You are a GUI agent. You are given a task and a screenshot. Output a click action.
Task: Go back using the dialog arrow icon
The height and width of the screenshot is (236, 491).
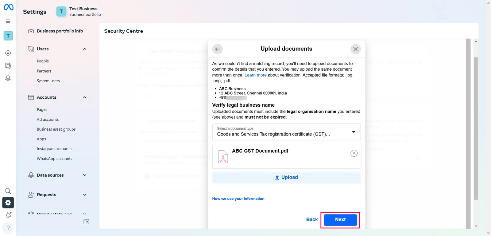tap(217, 49)
